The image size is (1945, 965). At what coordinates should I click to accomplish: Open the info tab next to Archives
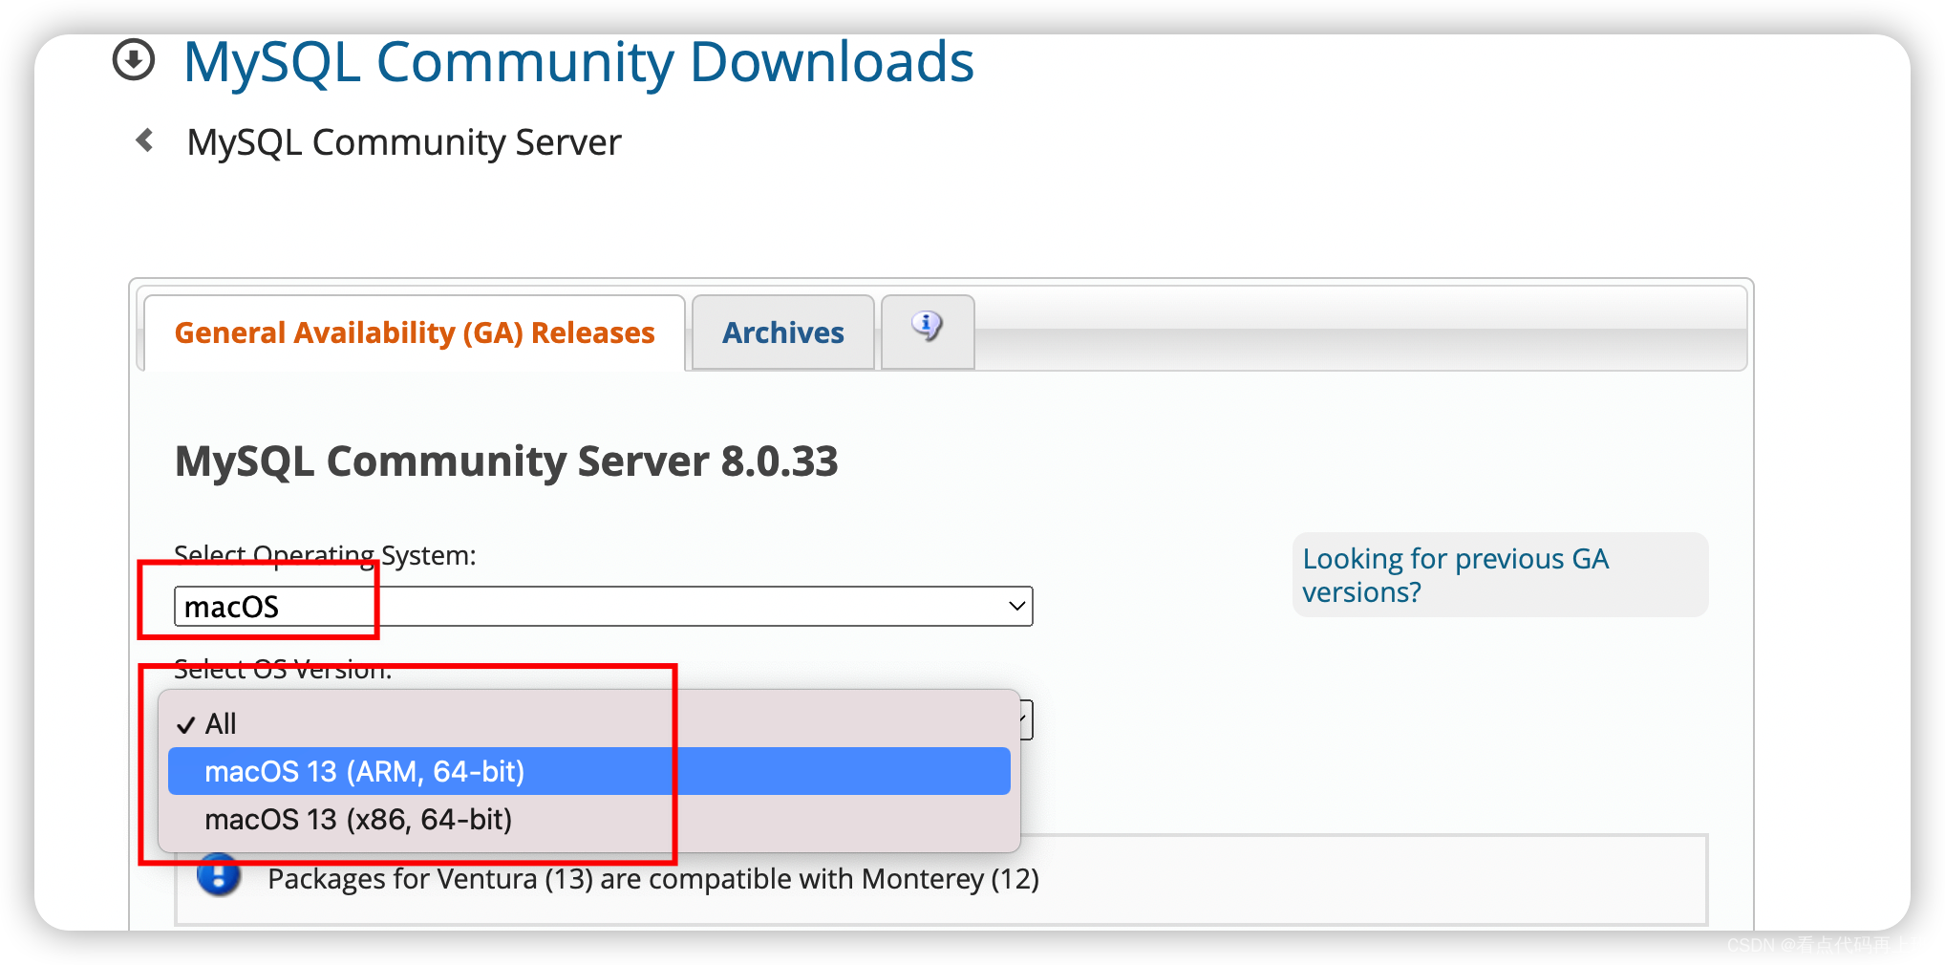926,332
